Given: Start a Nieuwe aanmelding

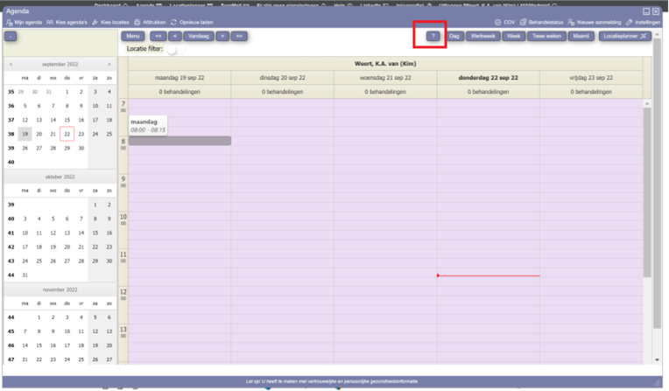Looking at the screenshot, I should [x=595, y=22].
